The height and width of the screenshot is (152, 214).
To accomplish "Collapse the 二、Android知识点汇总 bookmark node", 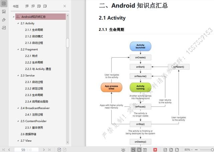I will point(13,17).
